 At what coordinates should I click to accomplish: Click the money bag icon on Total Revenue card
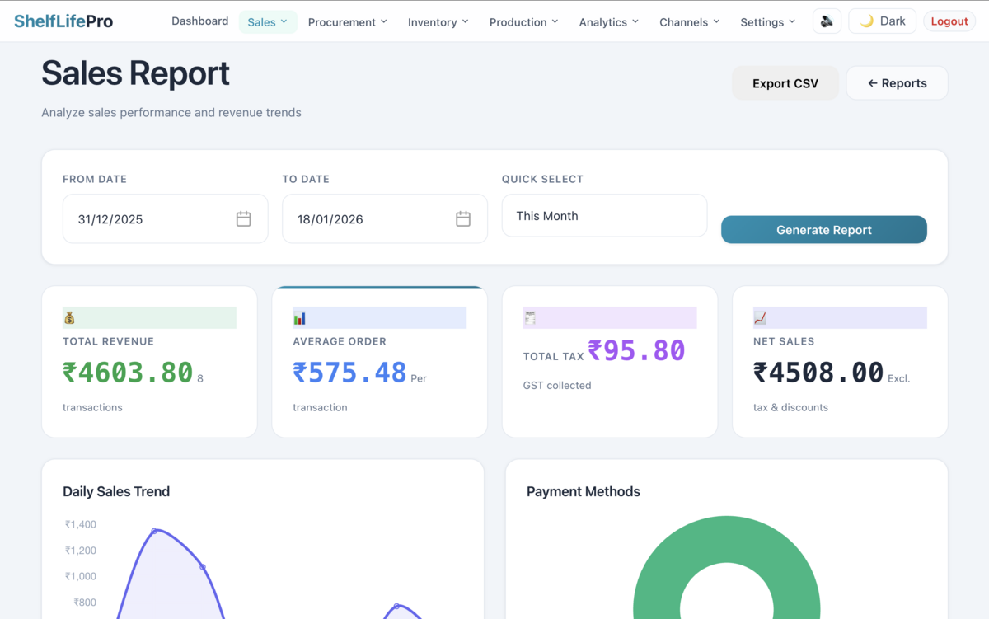(71, 317)
